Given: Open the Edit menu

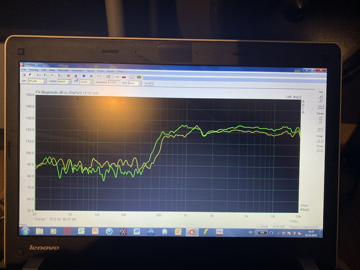Looking at the screenshot, I should point(44,70).
